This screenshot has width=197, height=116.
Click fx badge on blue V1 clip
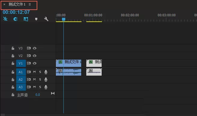[x=60, y=62]
